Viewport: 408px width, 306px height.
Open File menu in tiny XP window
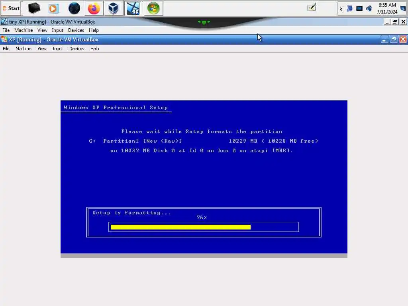click(x=6, y=30)
